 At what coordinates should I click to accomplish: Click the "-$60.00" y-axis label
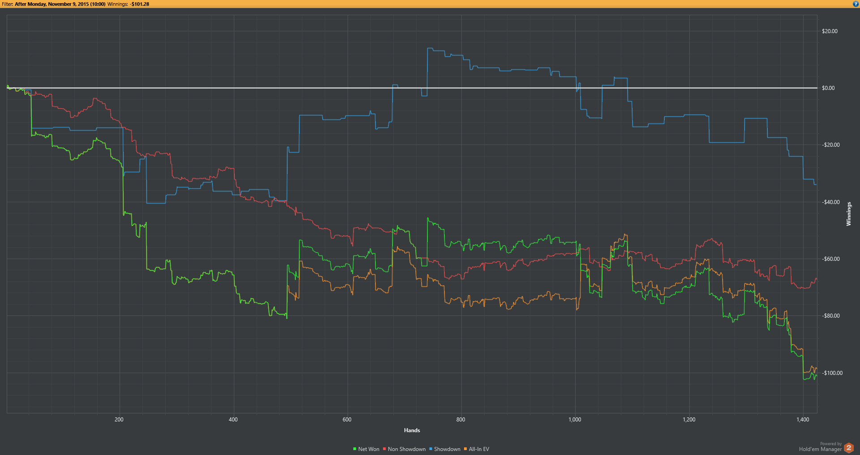(831, 259)
